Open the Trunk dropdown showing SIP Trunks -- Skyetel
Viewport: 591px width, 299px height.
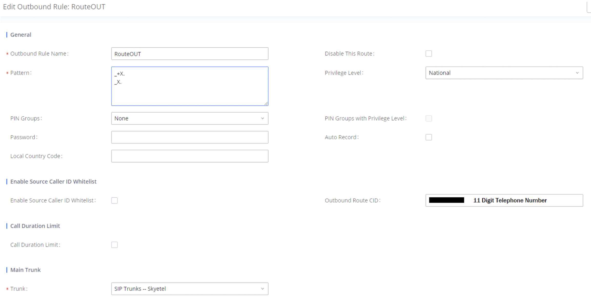(190, 289)
